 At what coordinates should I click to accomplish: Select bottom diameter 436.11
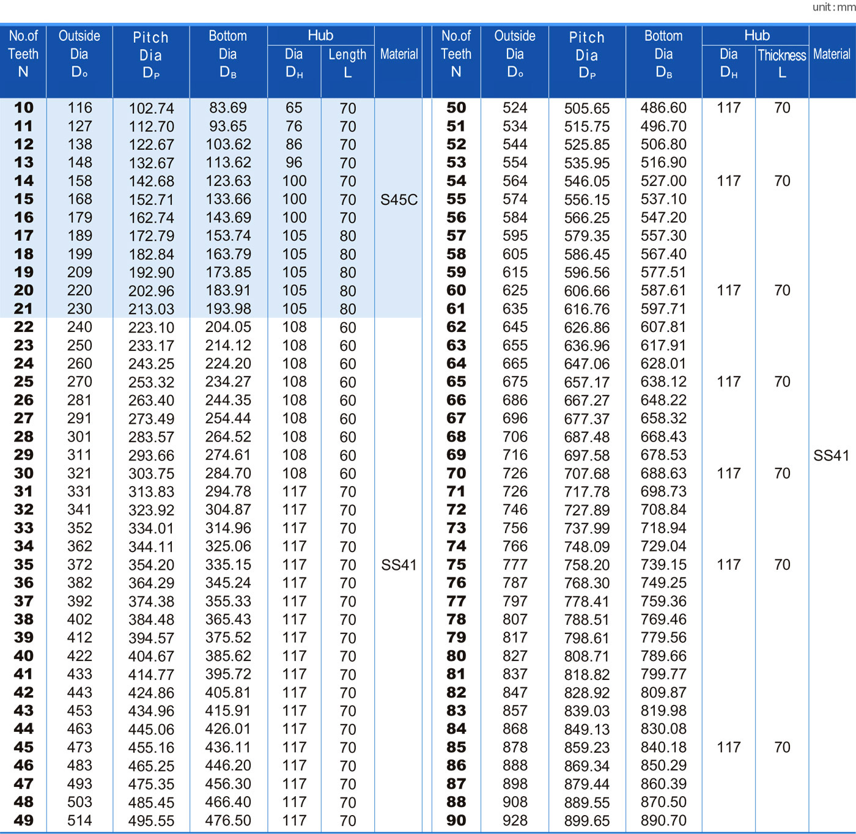click(228, 747)
